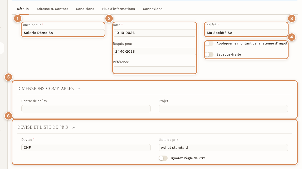The height and width of the screenshot is (169, 302).
Task: Open the Conditions tab
Action: tap(85, 9)
